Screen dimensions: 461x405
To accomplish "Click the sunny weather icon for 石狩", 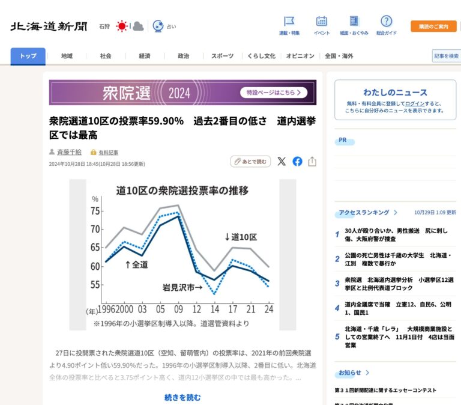I will tap(122, 26).
